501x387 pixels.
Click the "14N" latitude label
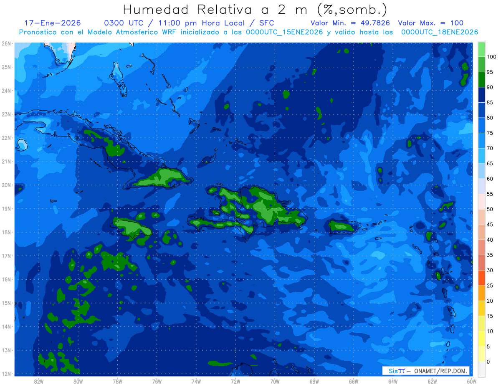tap(6, 326)
